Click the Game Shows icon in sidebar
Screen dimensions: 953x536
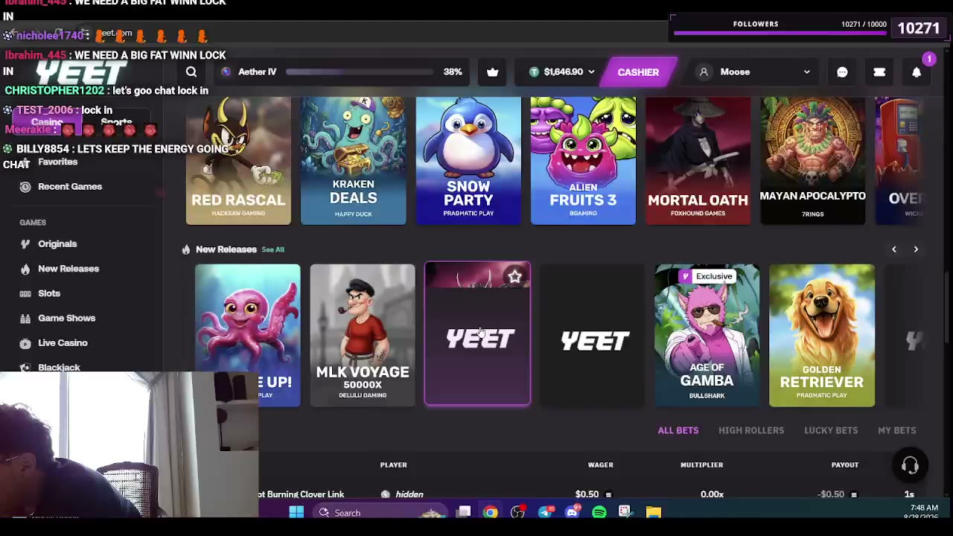click(x=25, y=318)
